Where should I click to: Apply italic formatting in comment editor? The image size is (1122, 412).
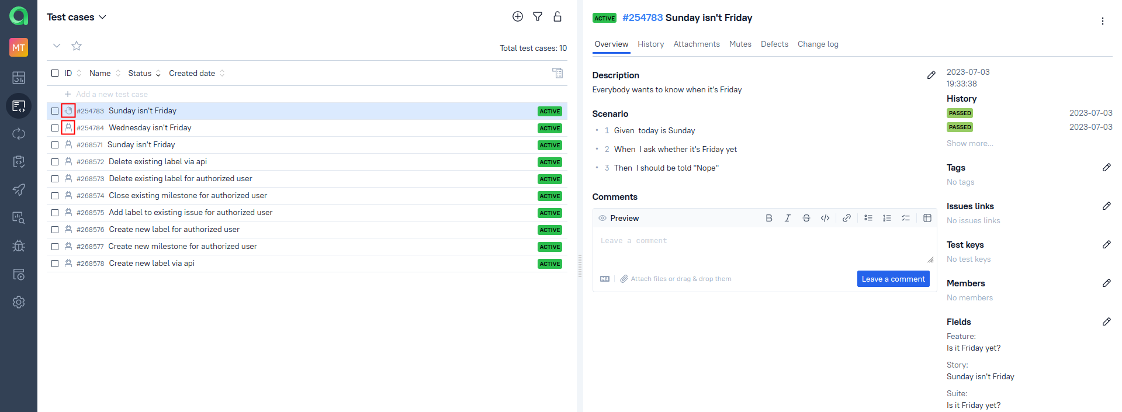(788, 218)
